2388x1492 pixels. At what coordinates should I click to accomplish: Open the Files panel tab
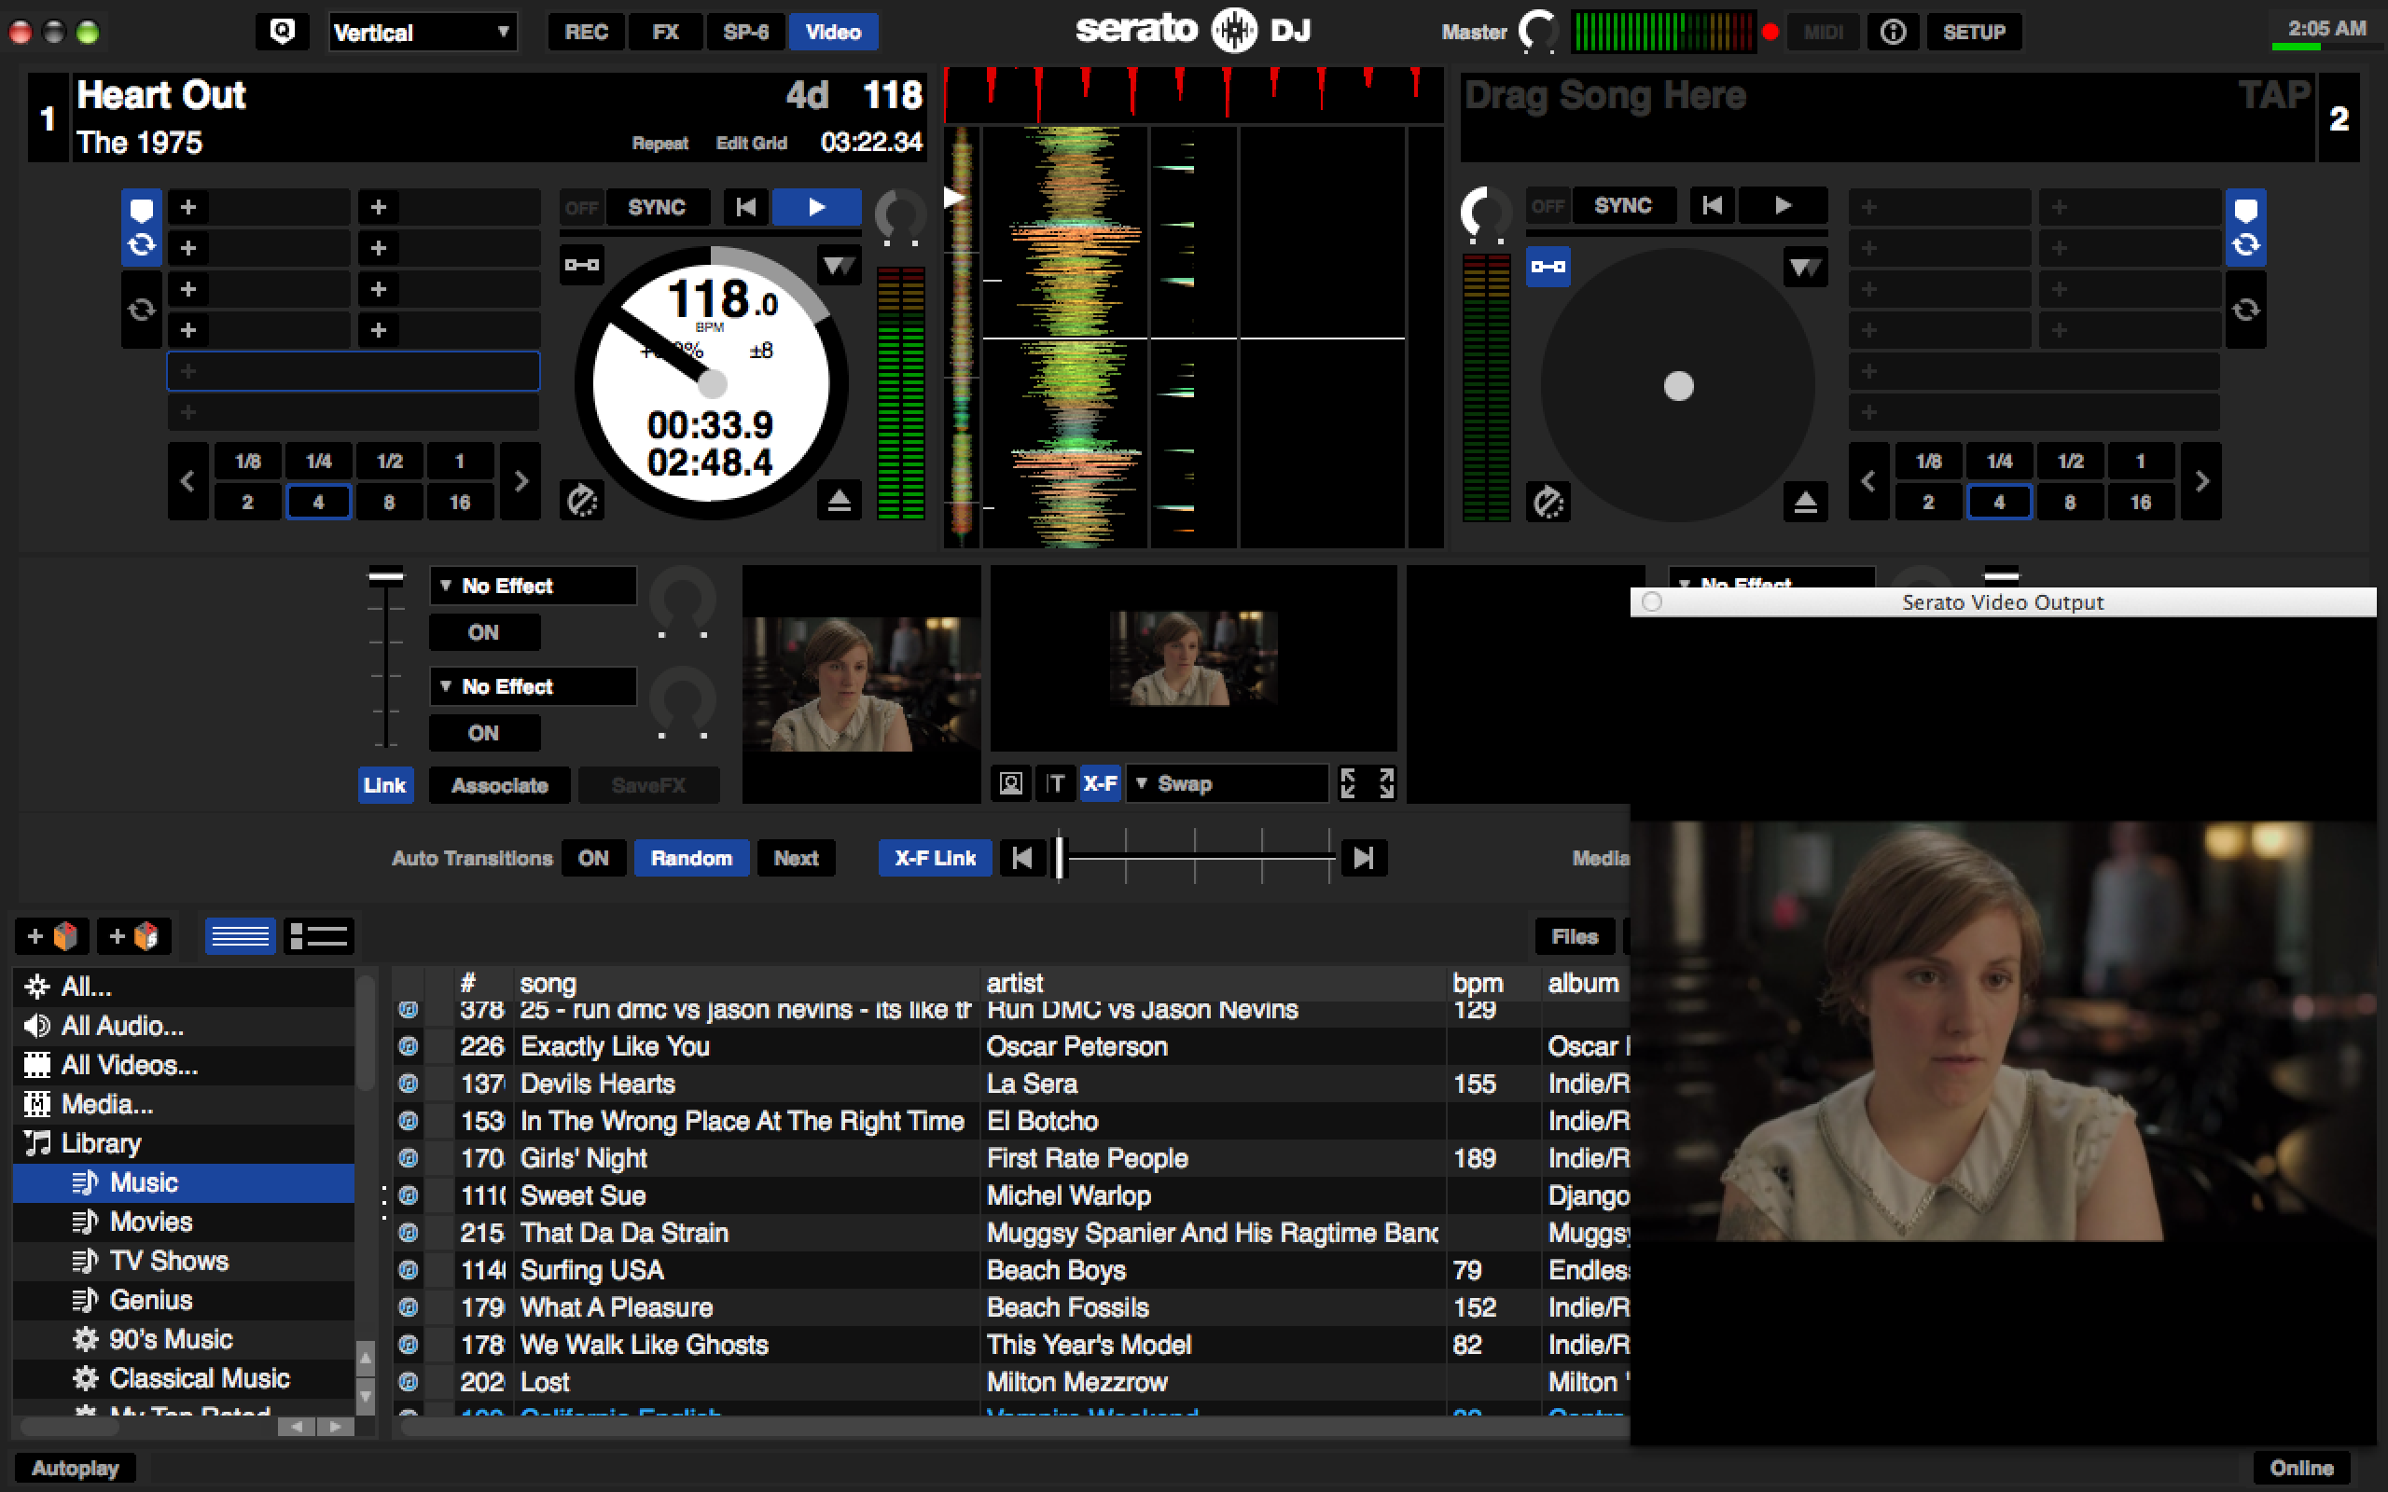(x=1574, y=935)
